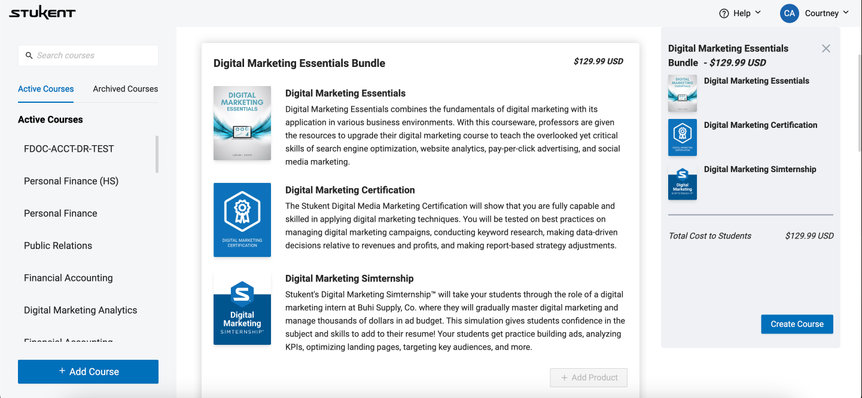
Task: Click the Active Courses section heading
Action: click(x=50, y=120)
